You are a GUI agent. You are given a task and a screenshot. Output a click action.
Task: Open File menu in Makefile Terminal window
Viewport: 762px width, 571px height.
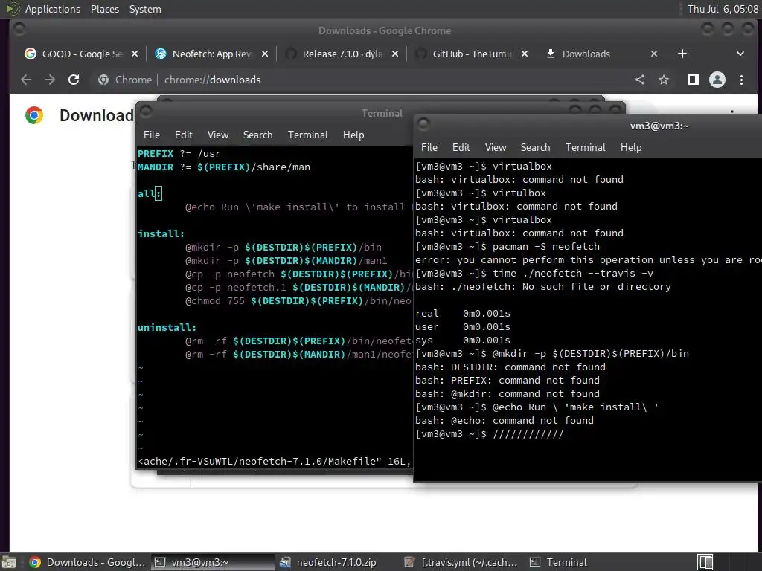(152, 135)
